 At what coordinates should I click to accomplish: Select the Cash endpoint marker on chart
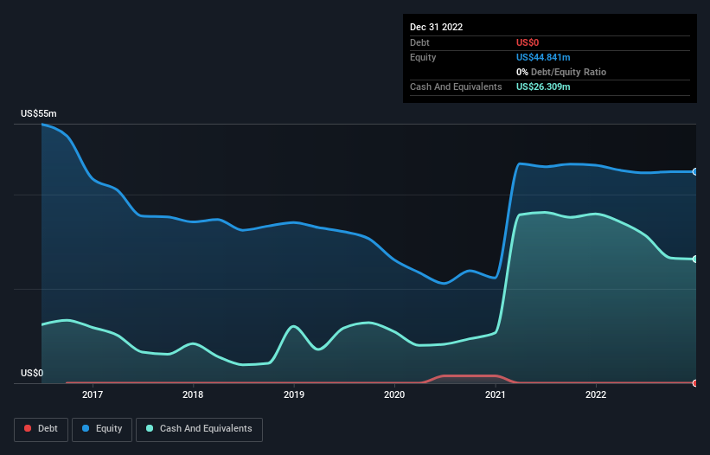click(x=695, y=259)
